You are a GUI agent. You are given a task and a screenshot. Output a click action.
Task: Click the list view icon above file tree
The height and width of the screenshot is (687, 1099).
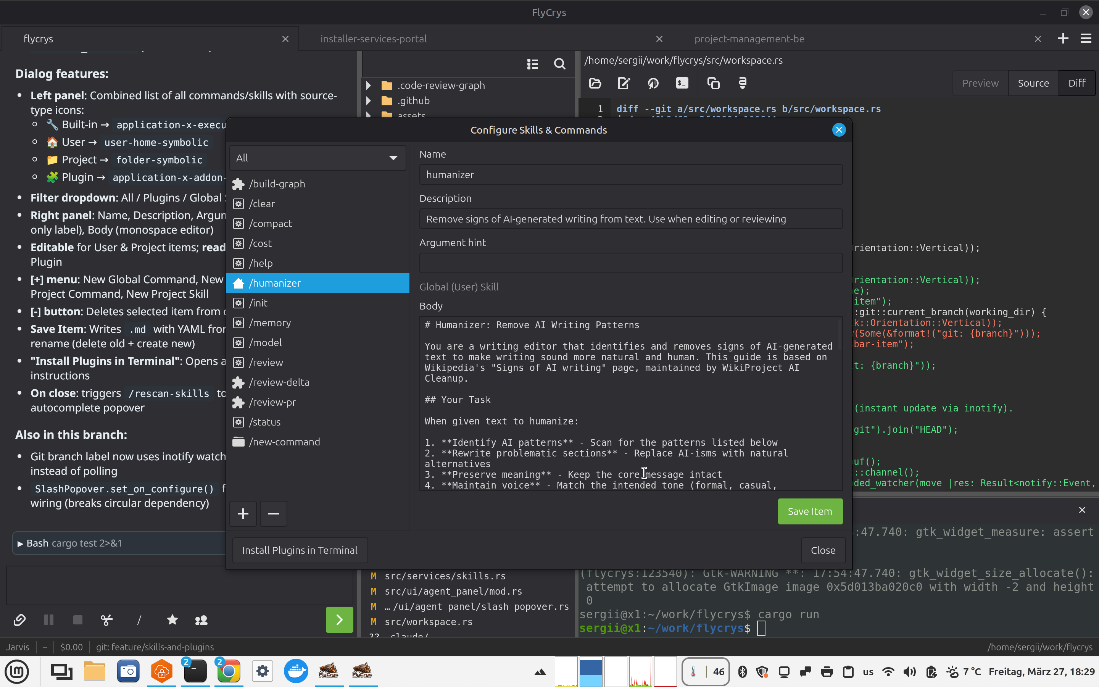[x=533, y=64]
